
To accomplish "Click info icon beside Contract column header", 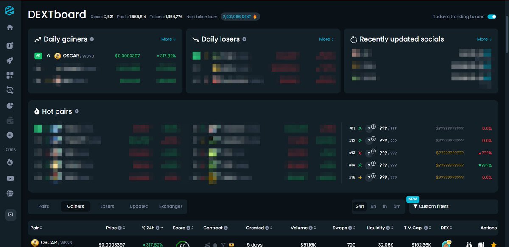I will coord(226,228).
